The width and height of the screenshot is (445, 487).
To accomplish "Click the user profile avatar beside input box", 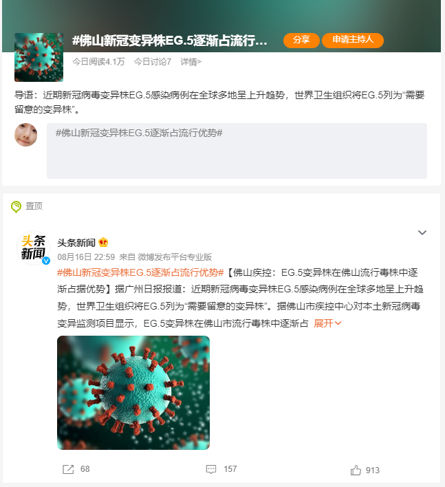I will click(x=26, y=135).
